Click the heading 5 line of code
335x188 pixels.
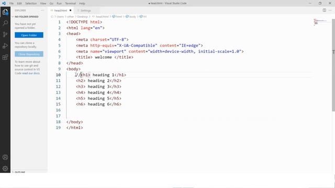click(98, 98)
